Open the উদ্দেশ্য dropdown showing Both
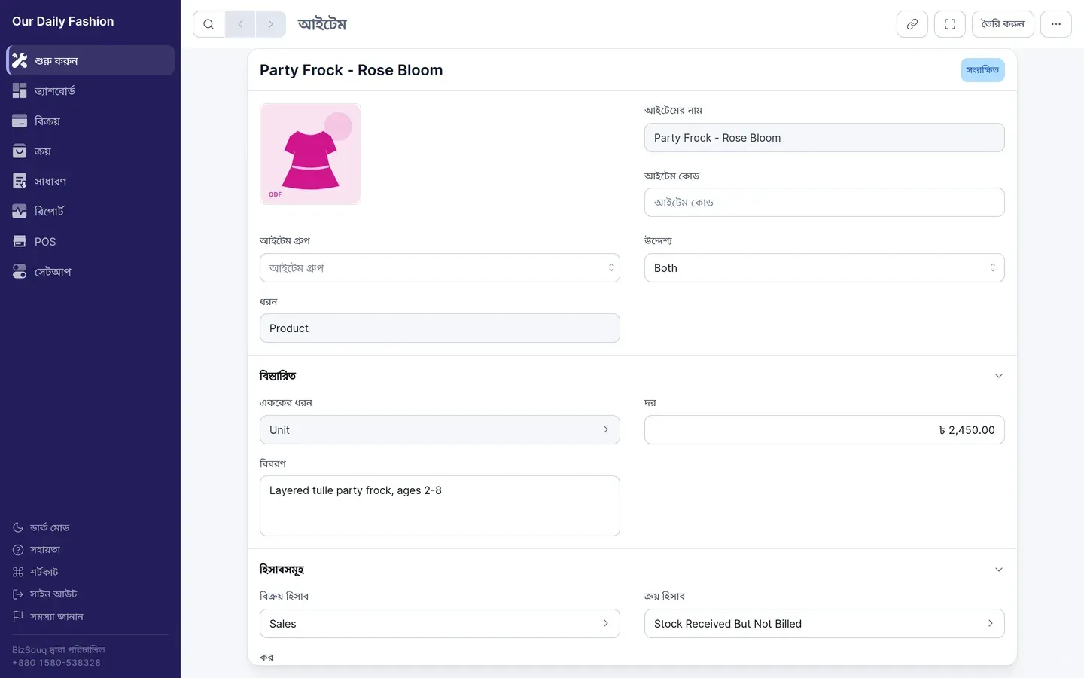 click(x=824, y=268)
